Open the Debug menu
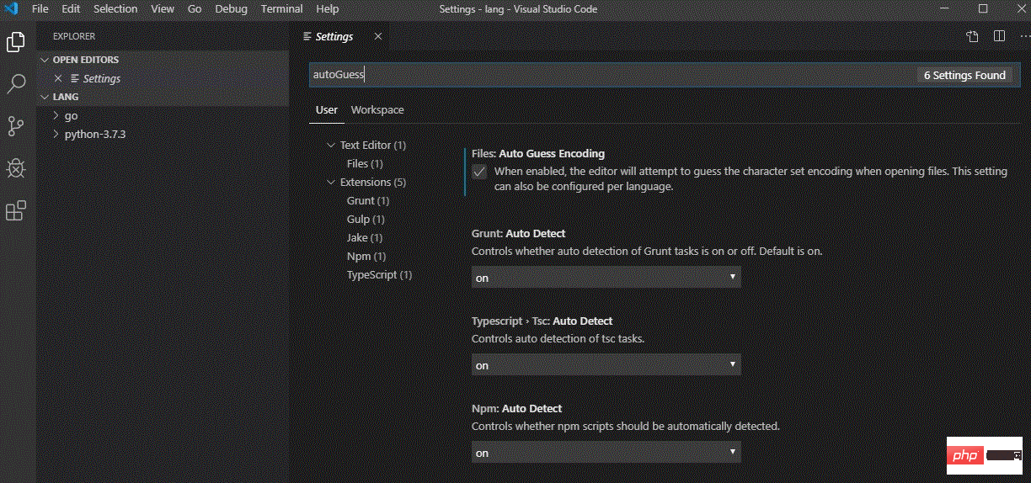1031x483 pixels. (231, 8)
